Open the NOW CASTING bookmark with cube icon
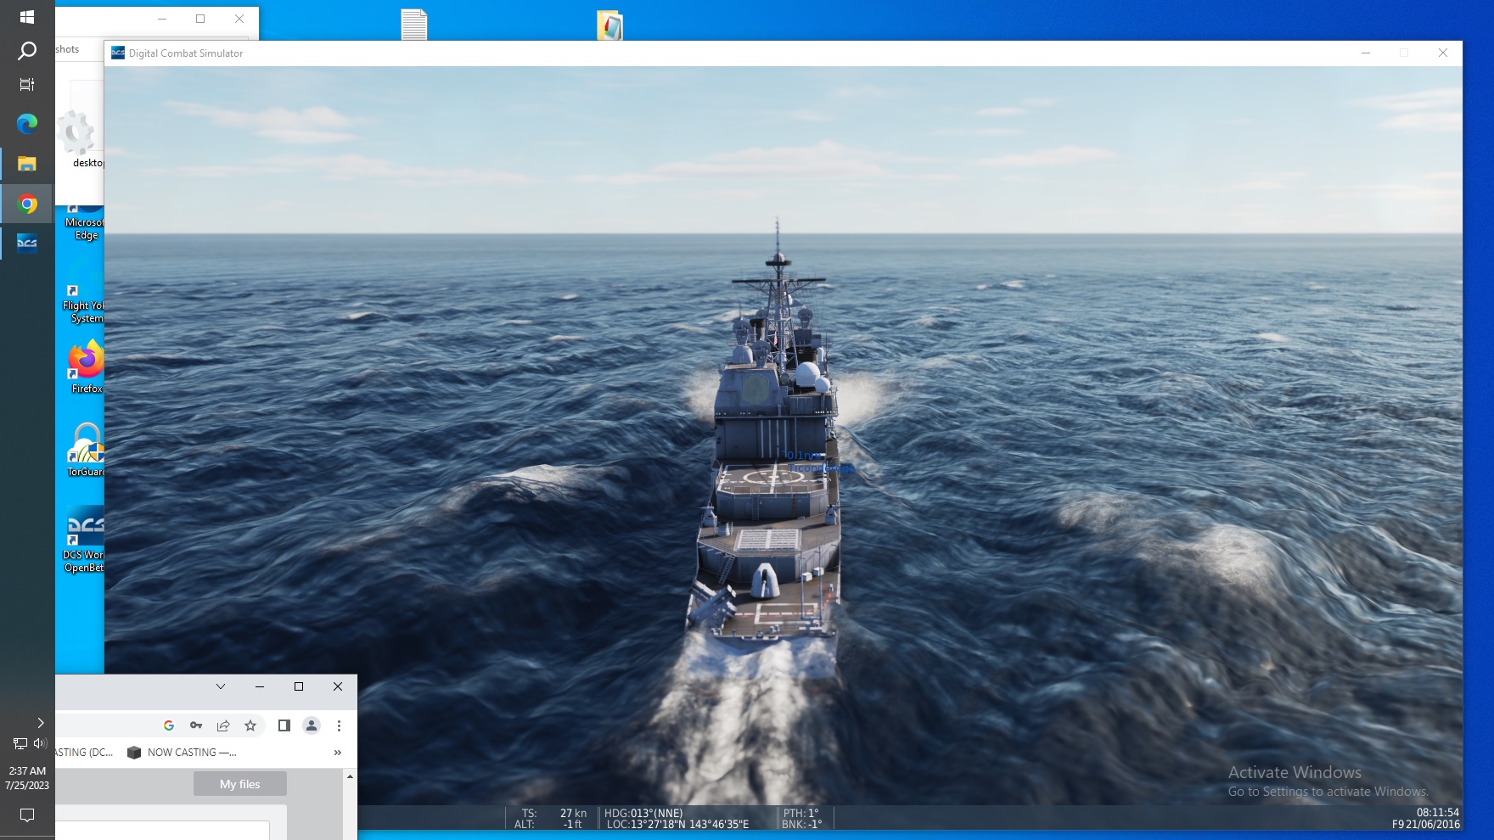Screen dimensions: 1494x840 tap(182, 753)
